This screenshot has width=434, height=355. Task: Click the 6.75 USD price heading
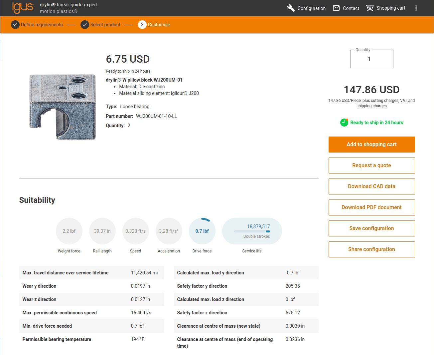pyautogui.click(x=128, y=59)
